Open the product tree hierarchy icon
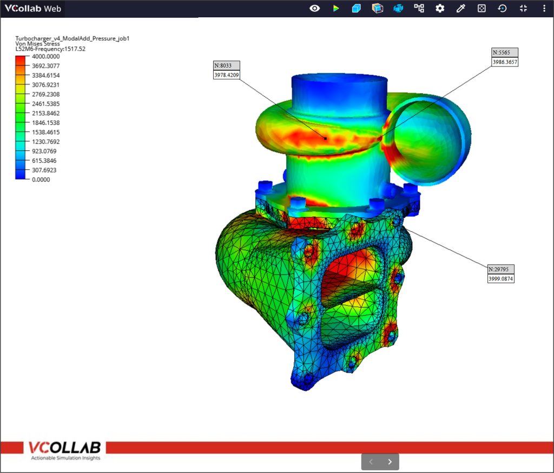554x473 pixels. [x=419, y=9]
